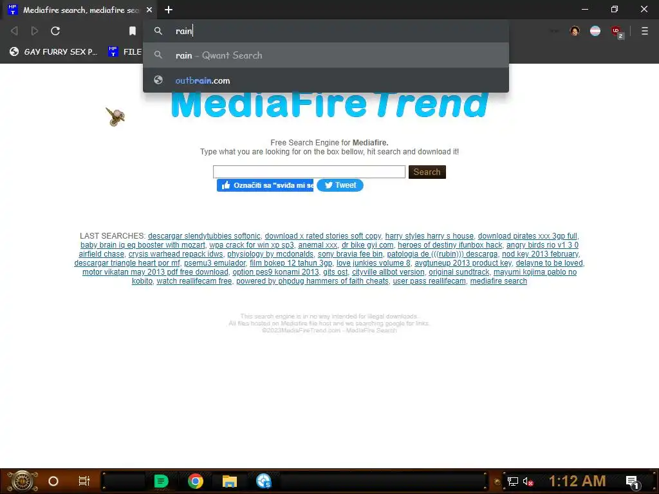The height and width of the screenshot is (494, 659).
Task: Open 'descargar triangle heart por mf' link
Action: pos(127,263)
